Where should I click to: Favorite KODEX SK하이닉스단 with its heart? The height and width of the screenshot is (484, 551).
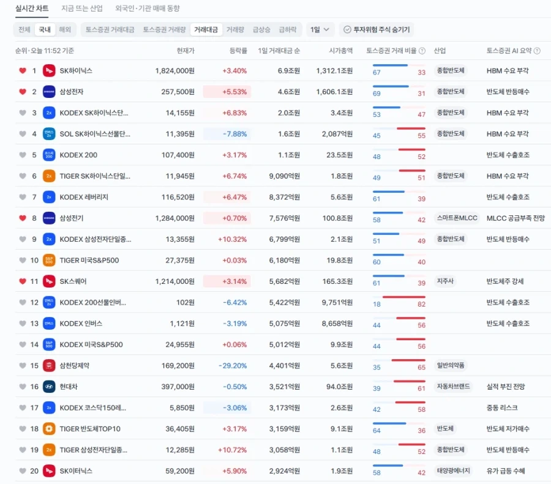(x=23, y=113)
